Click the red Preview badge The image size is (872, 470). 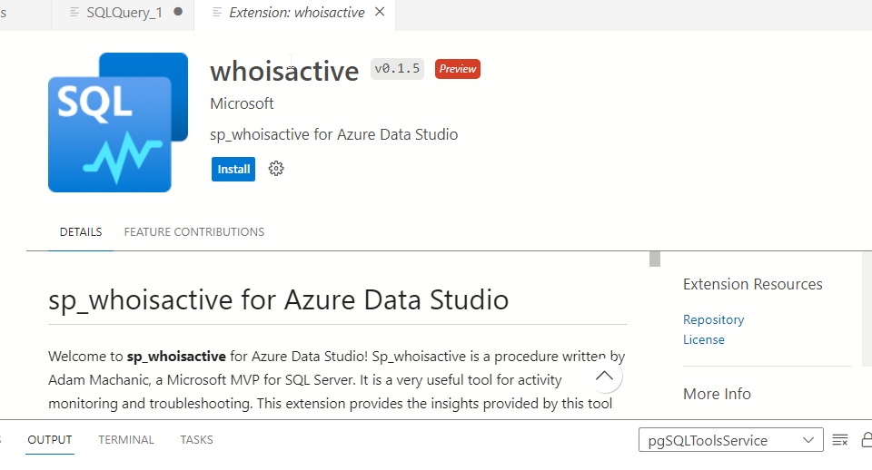457,69
